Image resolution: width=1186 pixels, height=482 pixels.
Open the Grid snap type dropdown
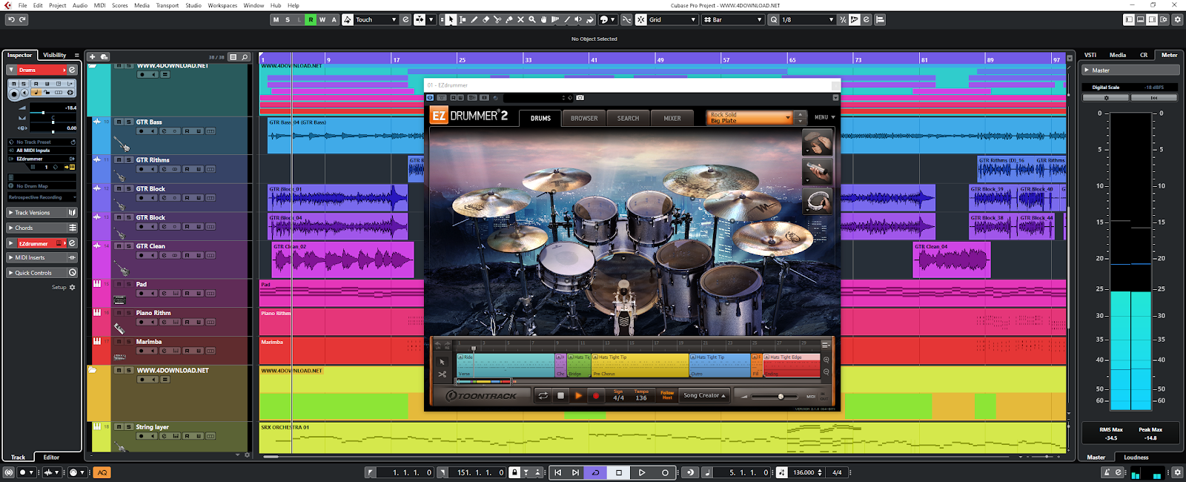click(672, 19)
